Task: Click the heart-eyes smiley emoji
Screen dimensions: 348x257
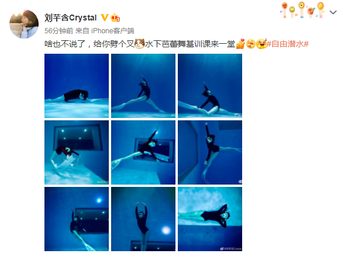Action: pos(261,44)
